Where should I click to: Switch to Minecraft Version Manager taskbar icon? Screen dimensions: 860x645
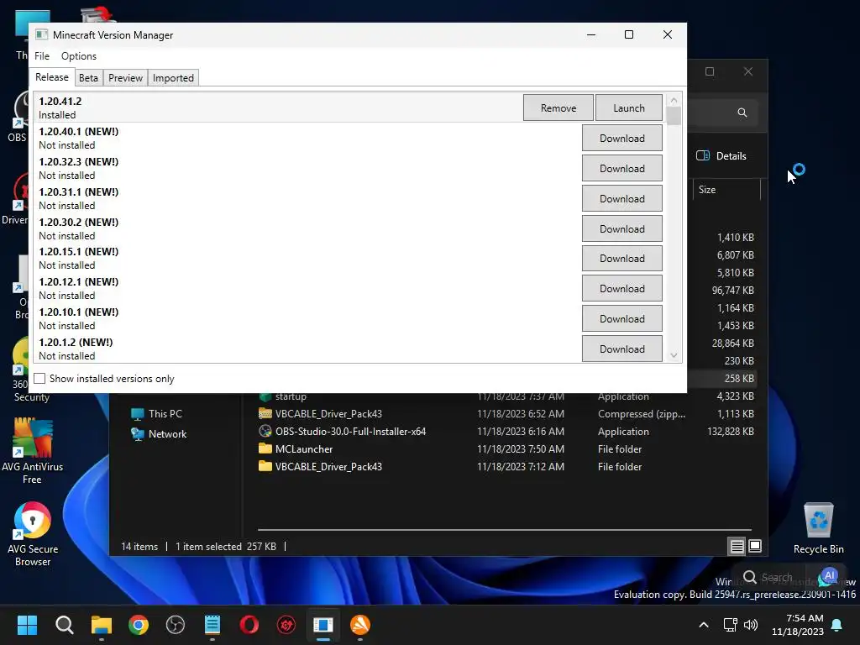pyautogui.click(x=323, y=625)
